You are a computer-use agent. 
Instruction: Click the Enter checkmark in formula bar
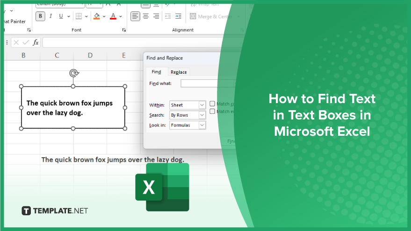(x=26, y=42)
